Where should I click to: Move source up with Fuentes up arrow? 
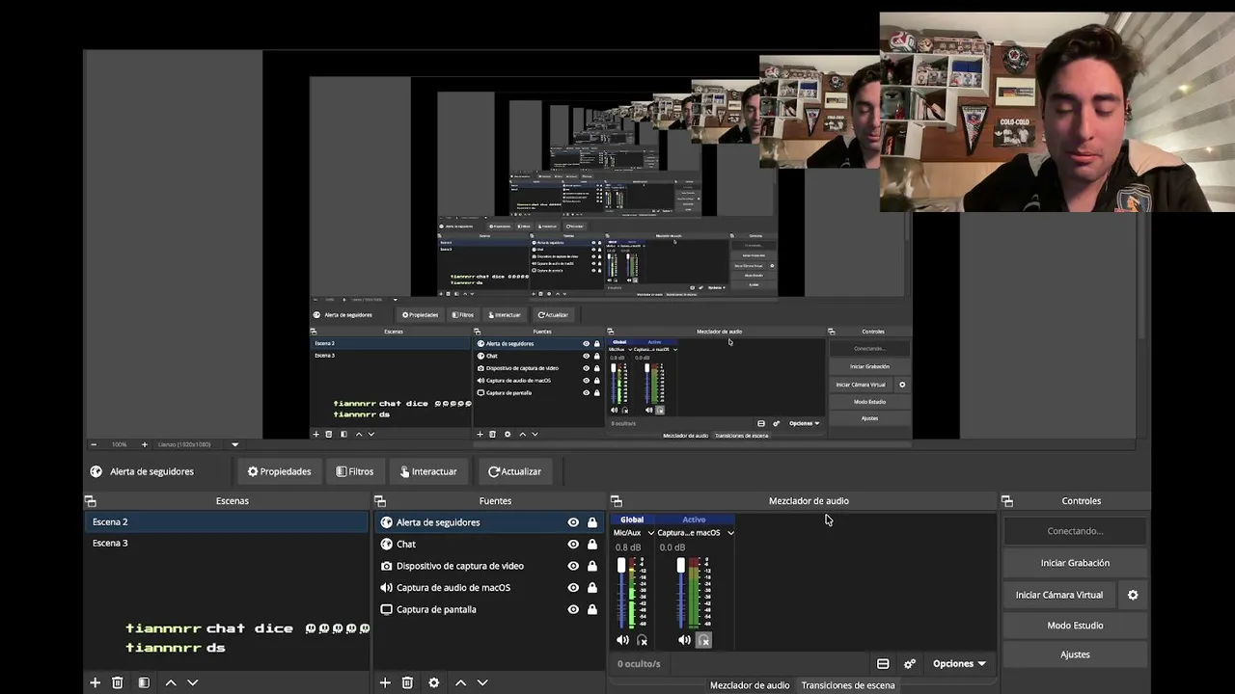tap(460, 682)
